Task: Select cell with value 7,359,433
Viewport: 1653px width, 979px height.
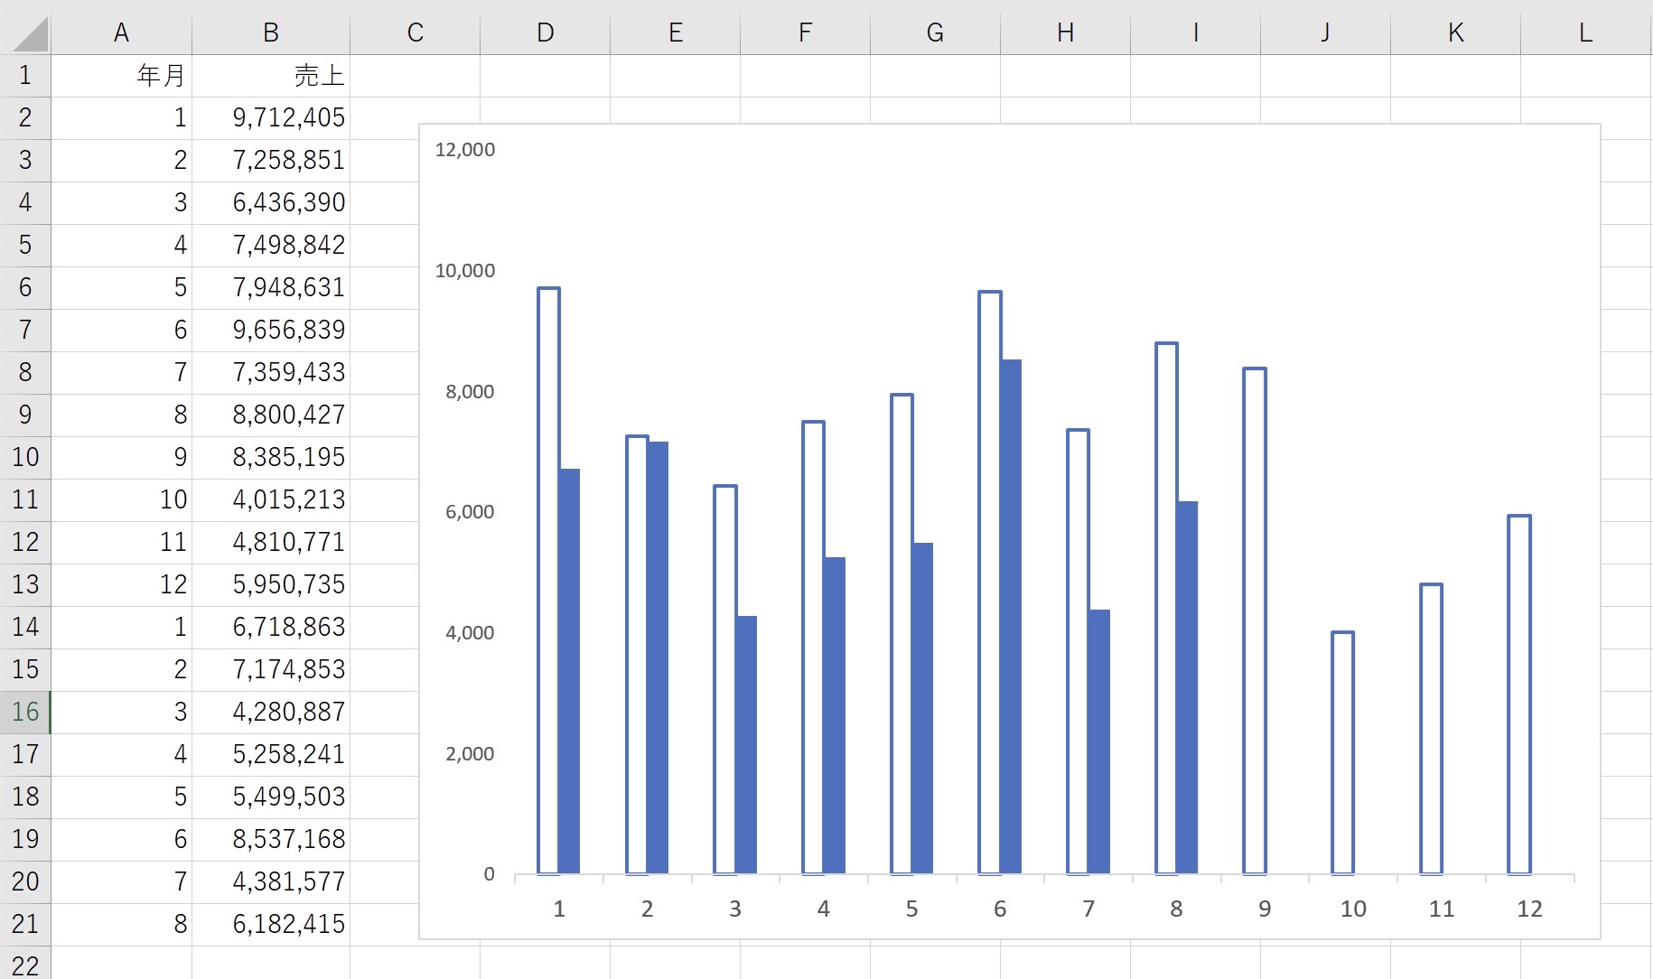Action: [271, 373]
